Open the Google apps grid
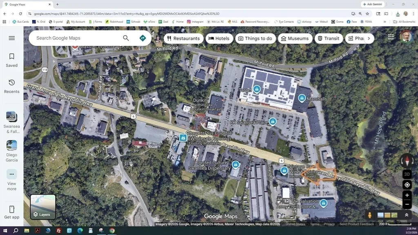The height and width of the screenshot is (235, 418). tap(391, 37)
